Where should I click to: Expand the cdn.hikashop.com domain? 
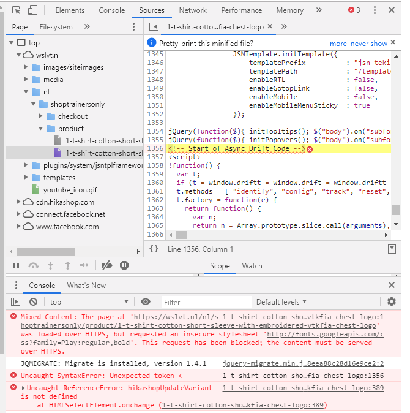(18, 202)
